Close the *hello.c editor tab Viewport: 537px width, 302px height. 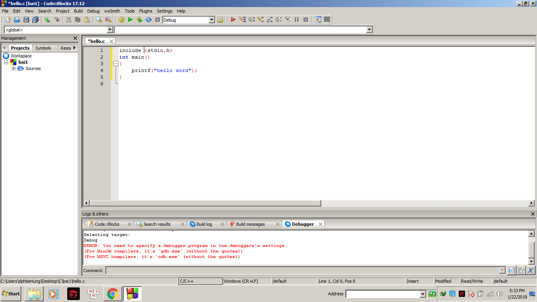tap(112, 41)
